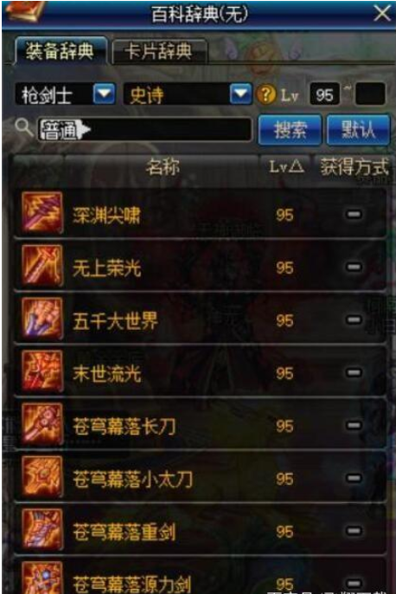Image resolution: width=396 pixels, height=594 pixels.
Task: Click the 搜索 button
Action: coord(291,130)
